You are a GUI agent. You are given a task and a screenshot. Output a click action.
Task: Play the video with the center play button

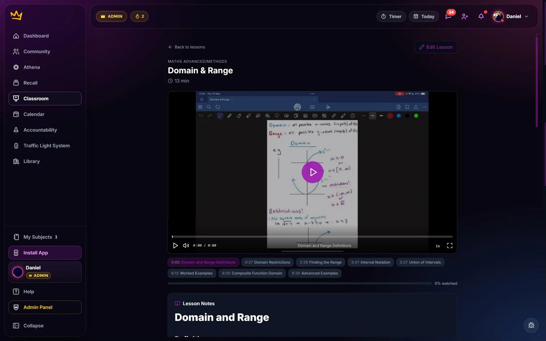tap(313, 172)
